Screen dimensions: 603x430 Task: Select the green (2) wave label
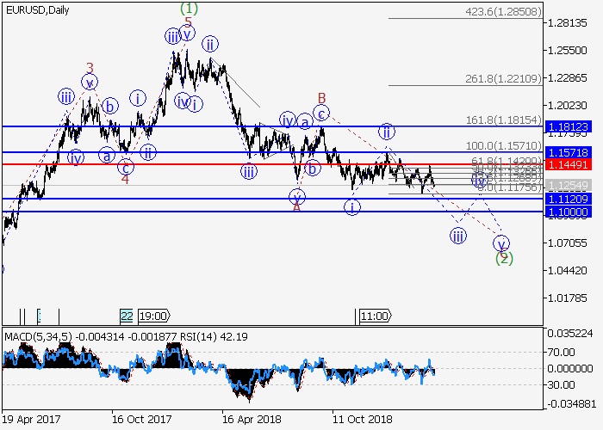coord(505,257)
